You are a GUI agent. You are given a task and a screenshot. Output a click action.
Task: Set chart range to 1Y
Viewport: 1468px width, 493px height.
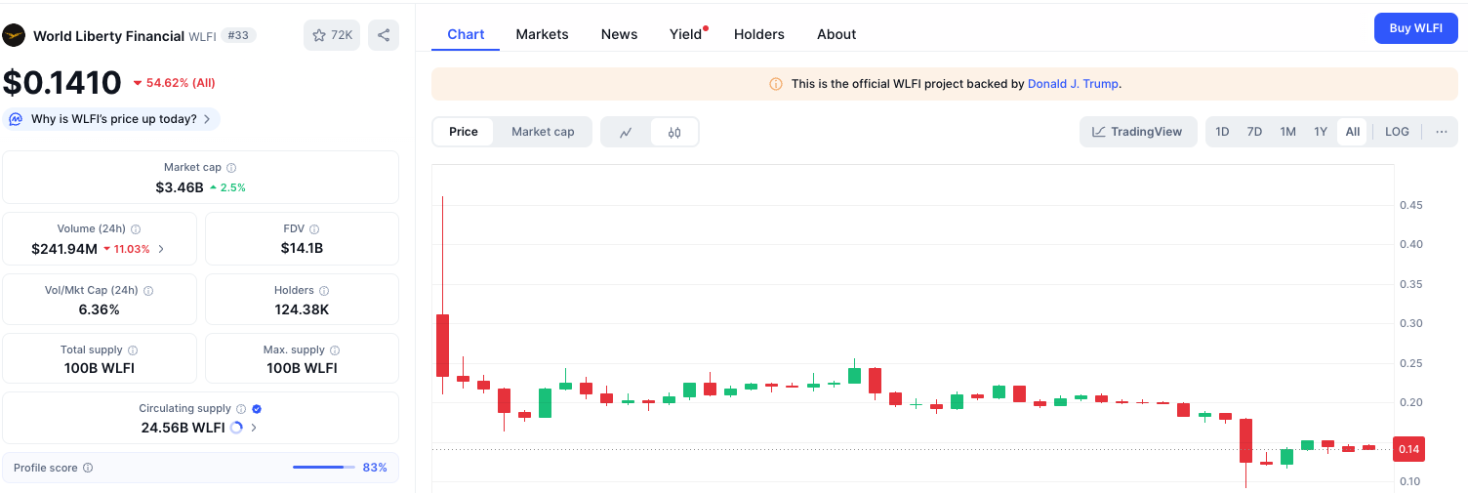pos(1320,132)
